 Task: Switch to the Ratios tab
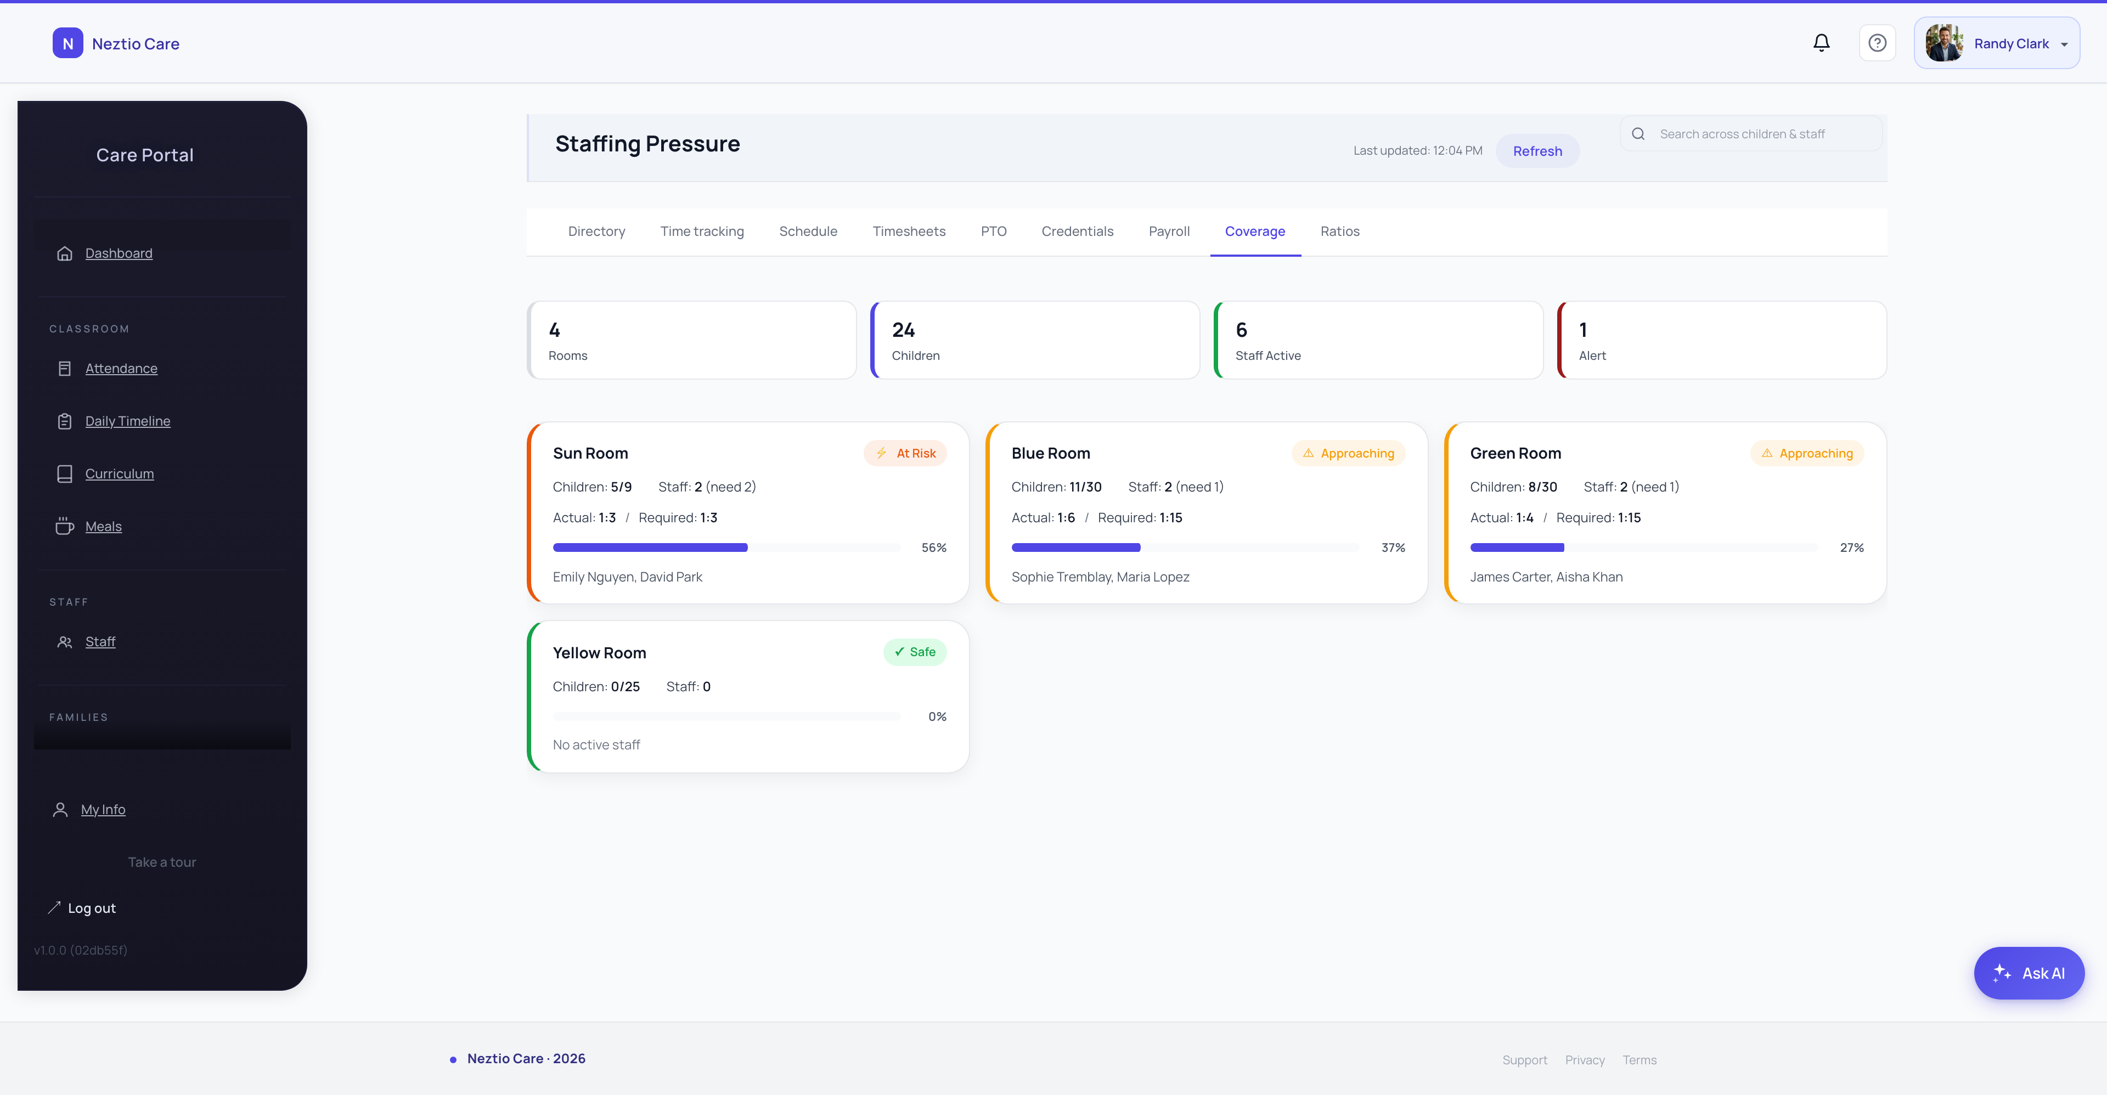pos(1340,232)
